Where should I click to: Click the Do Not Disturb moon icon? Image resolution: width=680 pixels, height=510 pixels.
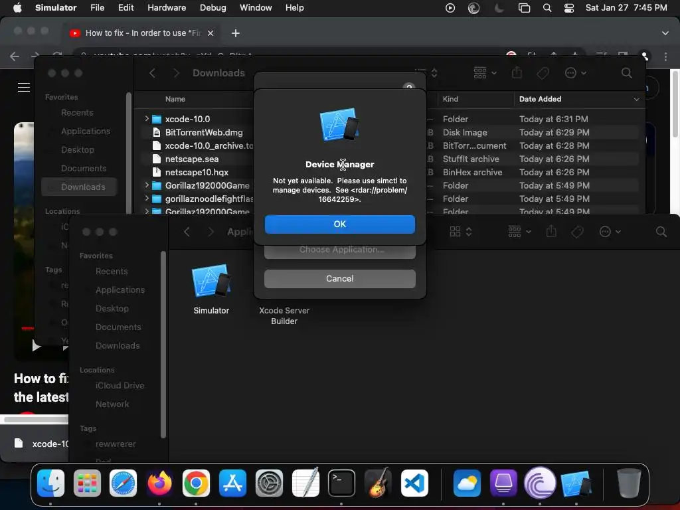pos(499,8)
